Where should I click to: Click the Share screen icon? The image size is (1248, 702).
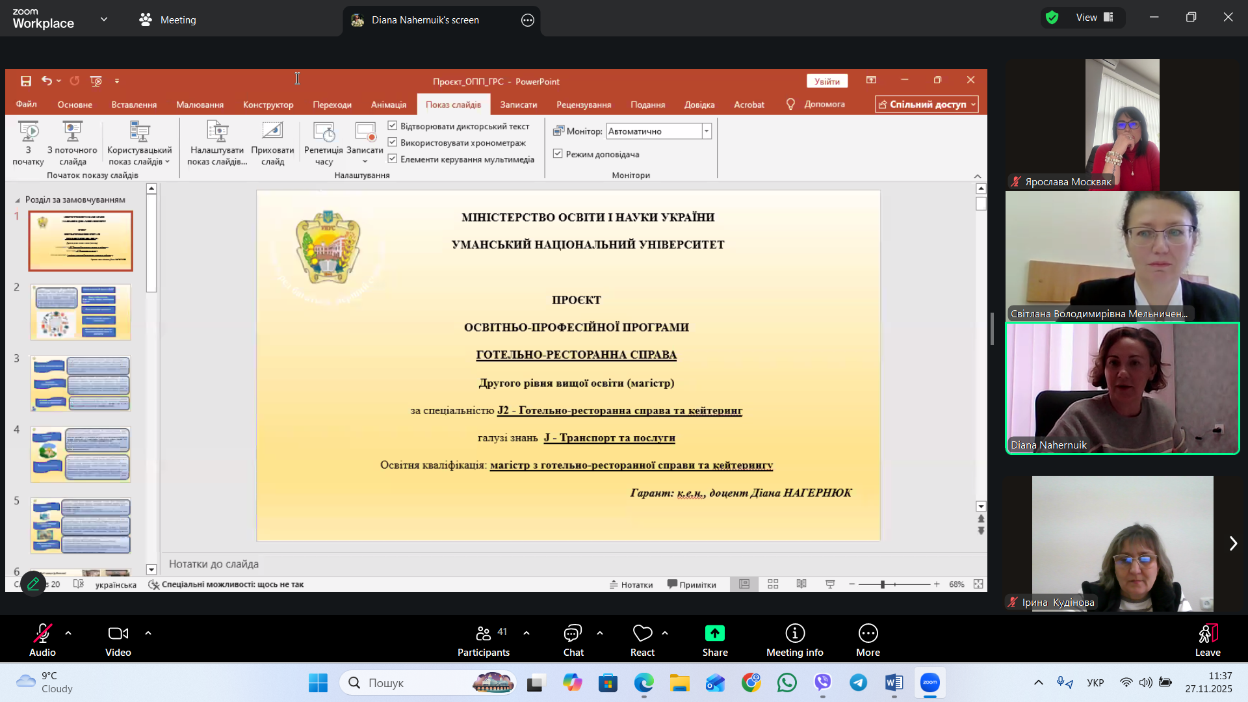(x=714, y=633)
